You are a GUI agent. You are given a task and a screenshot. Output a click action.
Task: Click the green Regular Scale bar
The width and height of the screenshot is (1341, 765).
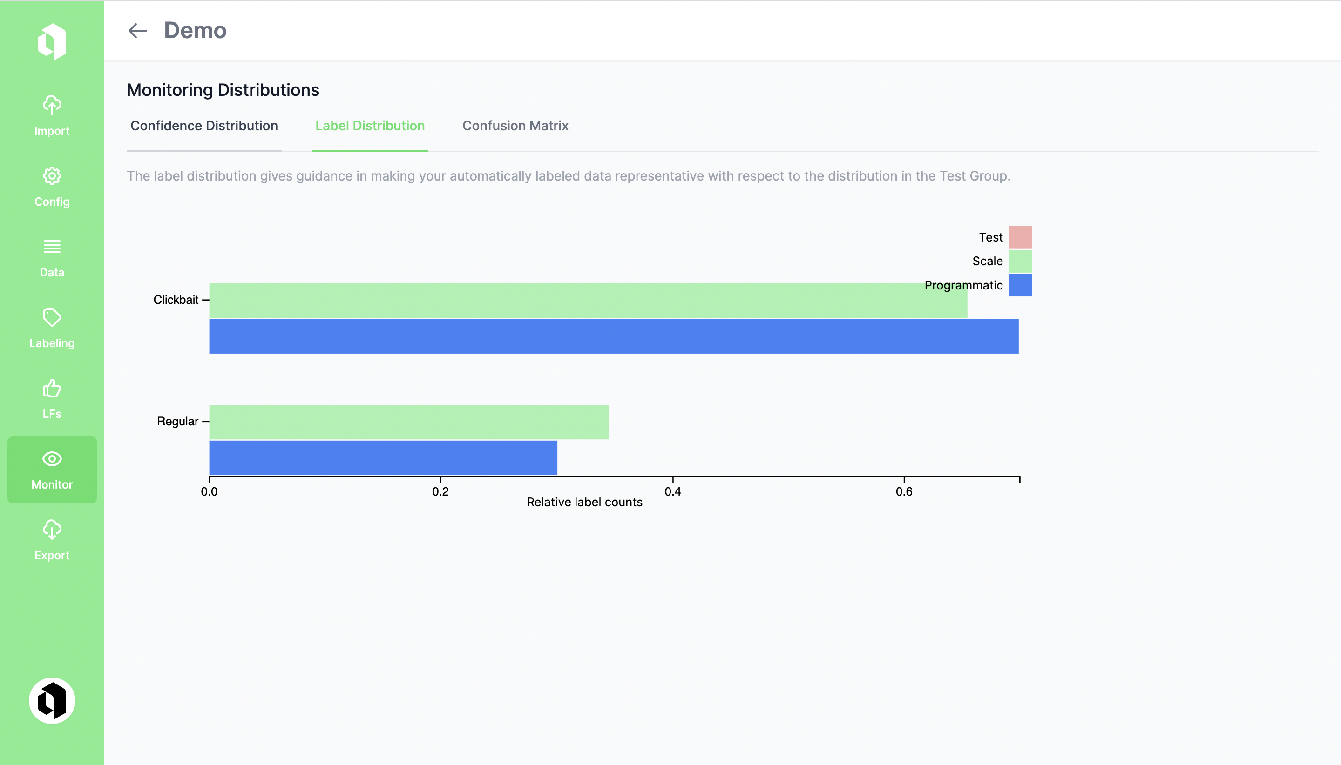point(408,422)
